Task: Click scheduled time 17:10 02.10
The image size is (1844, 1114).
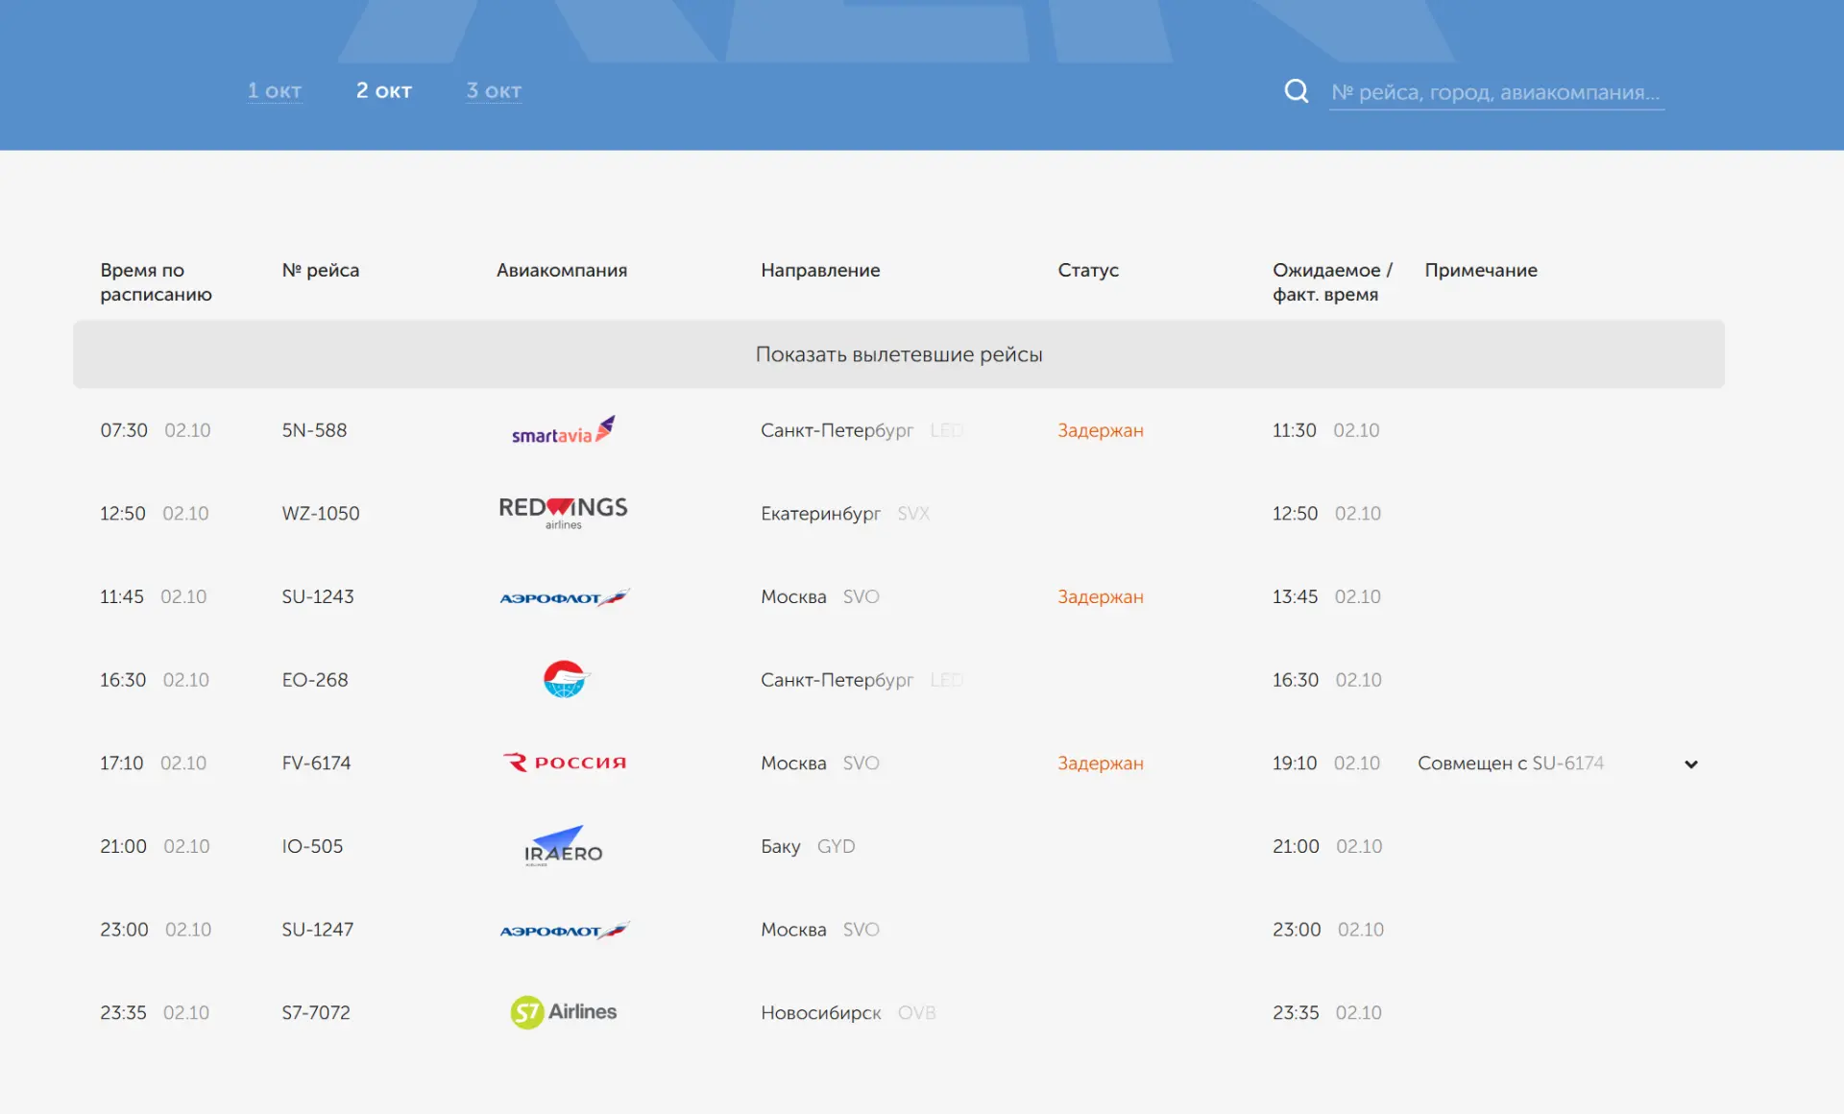Action: (154, 763)
